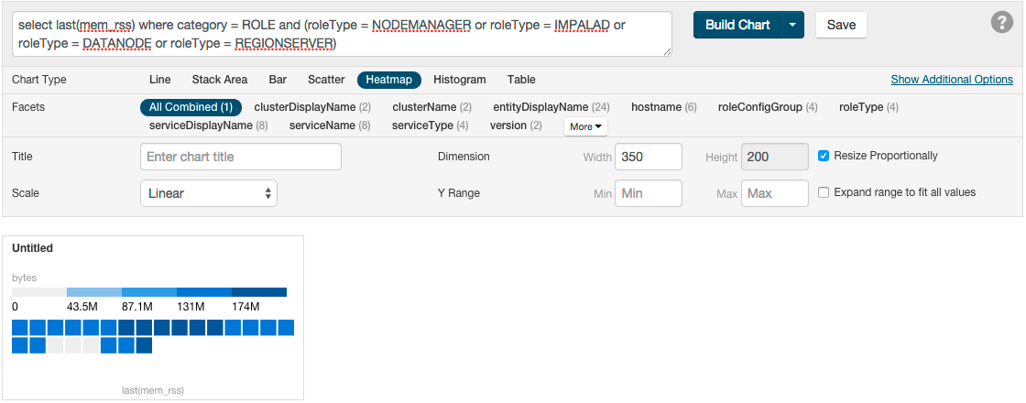Choose the Histogram chart type
The width and height of the screenshot is (1026, 403).
coord(459,80)
